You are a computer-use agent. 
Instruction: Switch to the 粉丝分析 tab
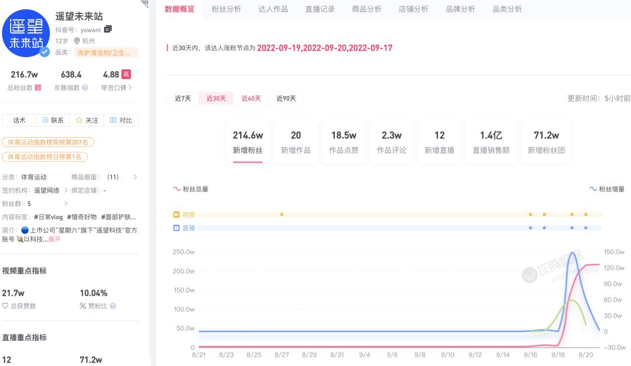[x=226, y=9]
